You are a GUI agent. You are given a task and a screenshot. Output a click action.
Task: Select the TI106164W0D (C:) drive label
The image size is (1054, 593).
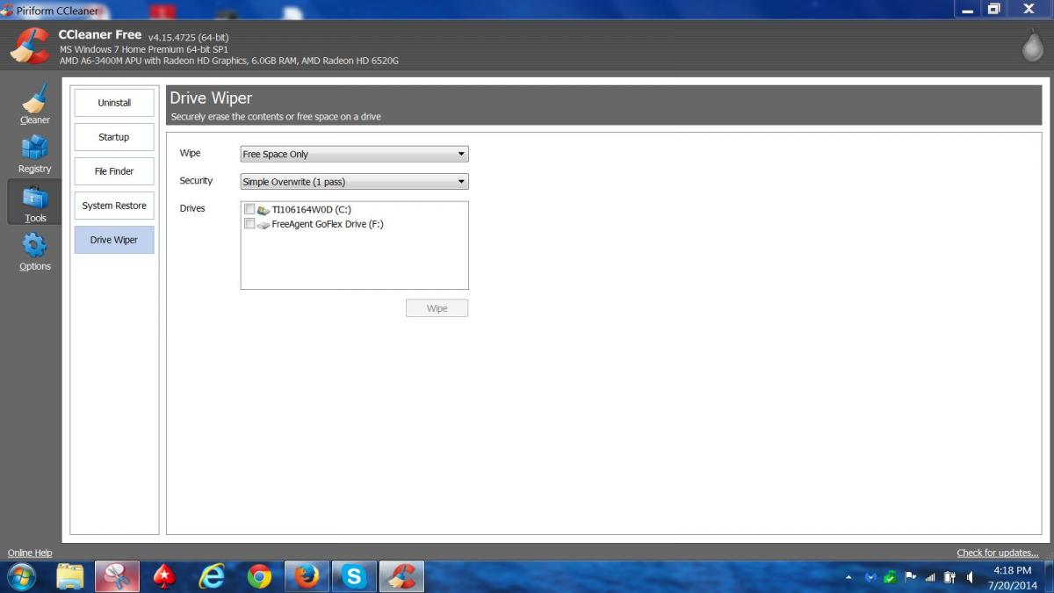pos(312,210)
